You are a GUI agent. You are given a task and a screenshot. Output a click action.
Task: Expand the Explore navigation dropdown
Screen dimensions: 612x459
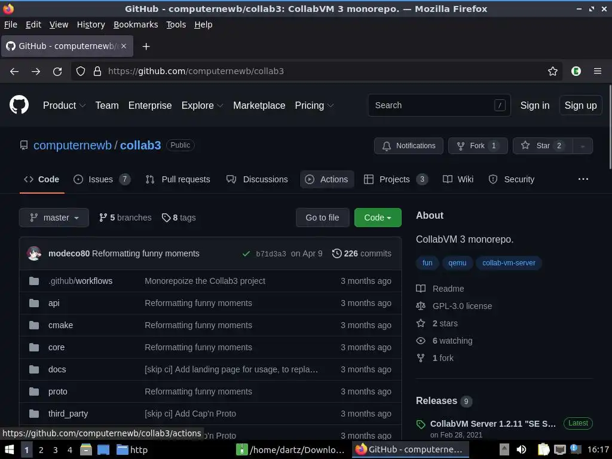click(202, 105)
